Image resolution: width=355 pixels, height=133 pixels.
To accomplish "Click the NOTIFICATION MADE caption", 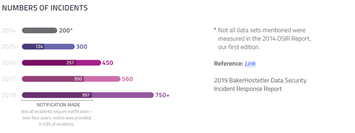I will point(58,105).
